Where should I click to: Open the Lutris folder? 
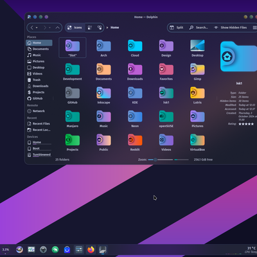click(197, 95)
